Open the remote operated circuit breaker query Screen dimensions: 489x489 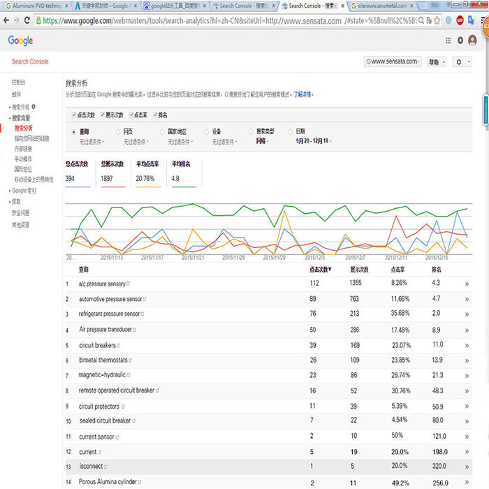117,391
